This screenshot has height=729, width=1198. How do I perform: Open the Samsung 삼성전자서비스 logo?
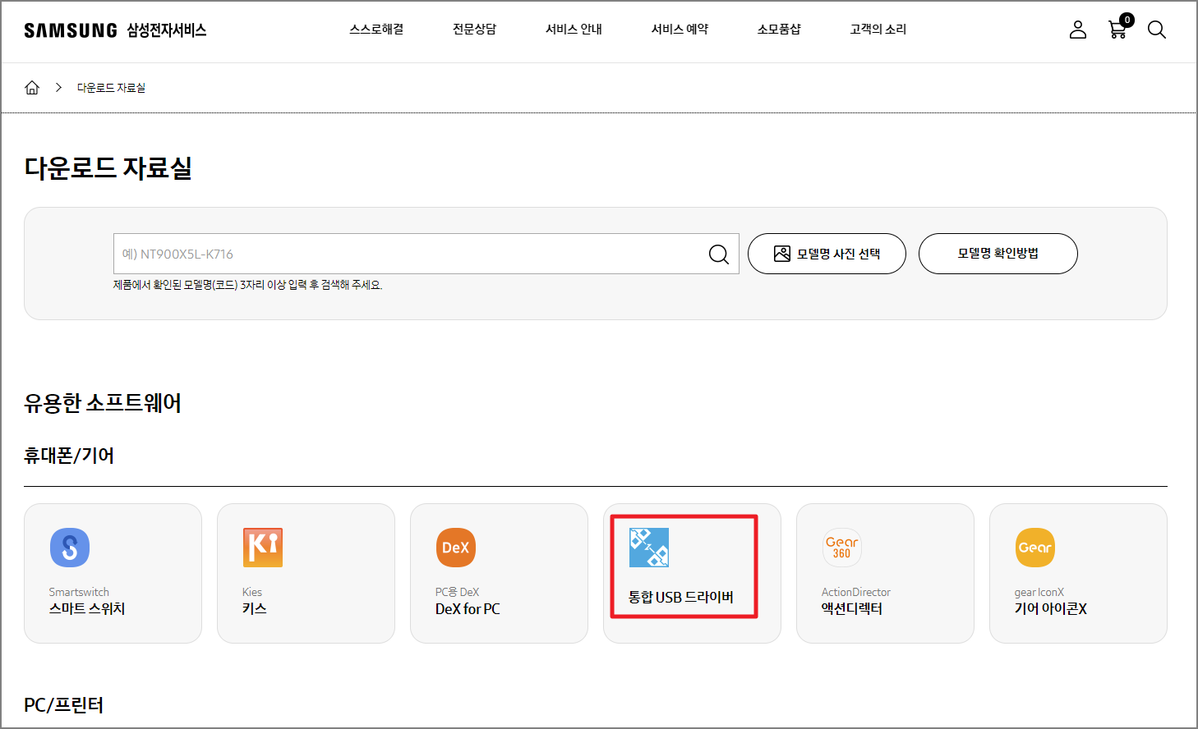(x=115, y=30)
